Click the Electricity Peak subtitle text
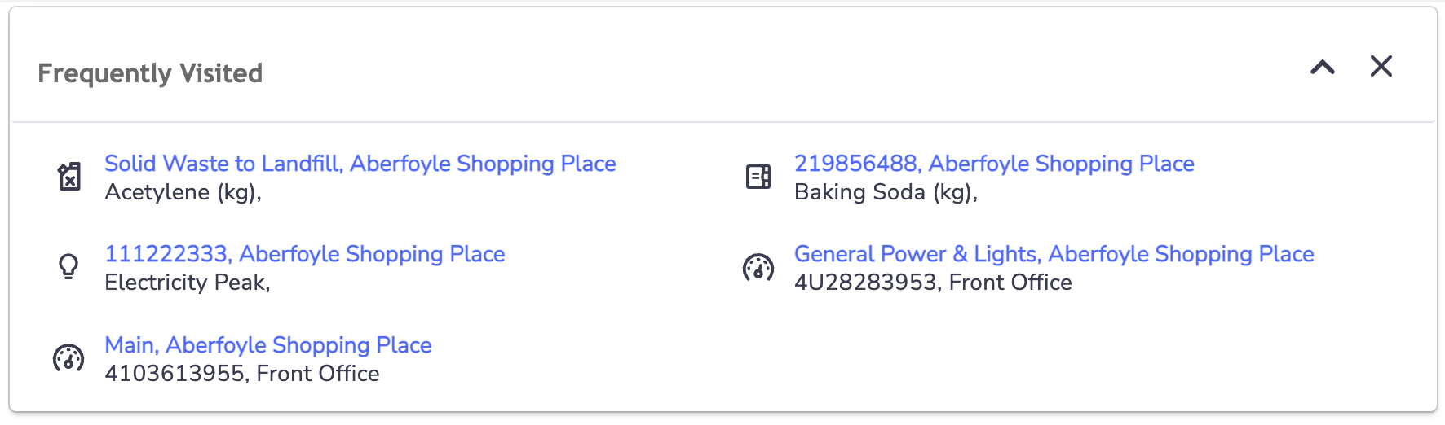Screen dimensions: 1445x425 [188, 283]
